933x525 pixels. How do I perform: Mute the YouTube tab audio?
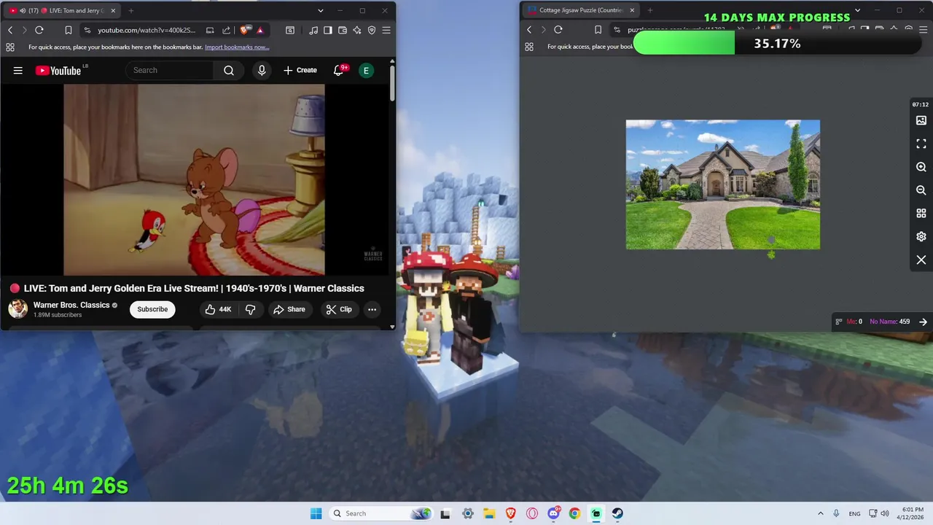pyautogui.click(x=23, y=10)
